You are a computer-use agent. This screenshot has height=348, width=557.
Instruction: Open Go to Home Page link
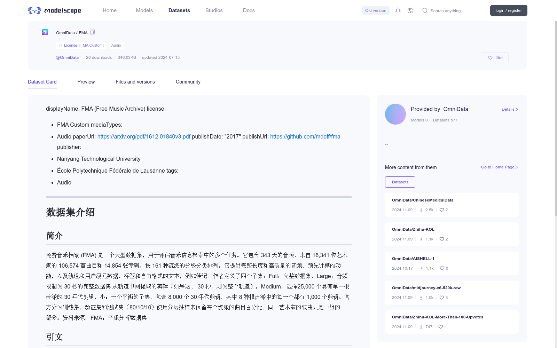pos(500,167)
